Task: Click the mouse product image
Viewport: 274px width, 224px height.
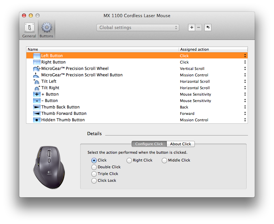Action: [49, 167]
